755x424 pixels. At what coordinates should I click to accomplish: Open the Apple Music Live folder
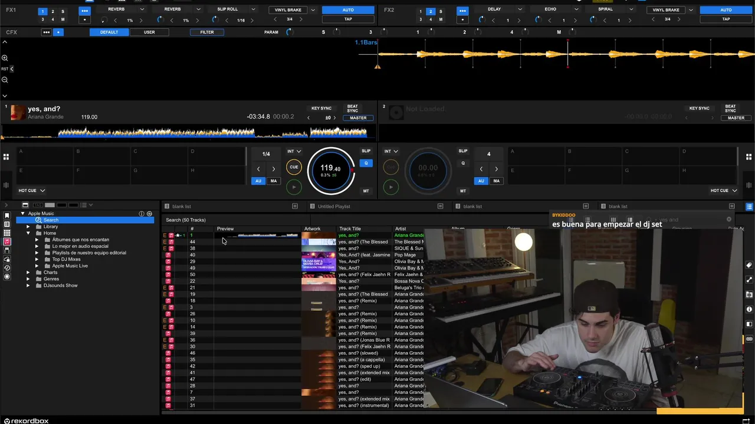pos(70,266)
